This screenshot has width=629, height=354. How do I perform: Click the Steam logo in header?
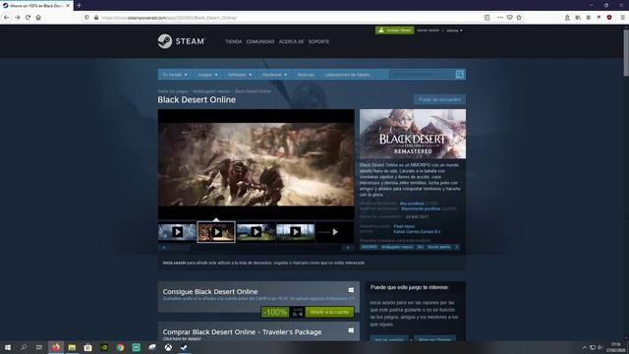tap(181, 41)
